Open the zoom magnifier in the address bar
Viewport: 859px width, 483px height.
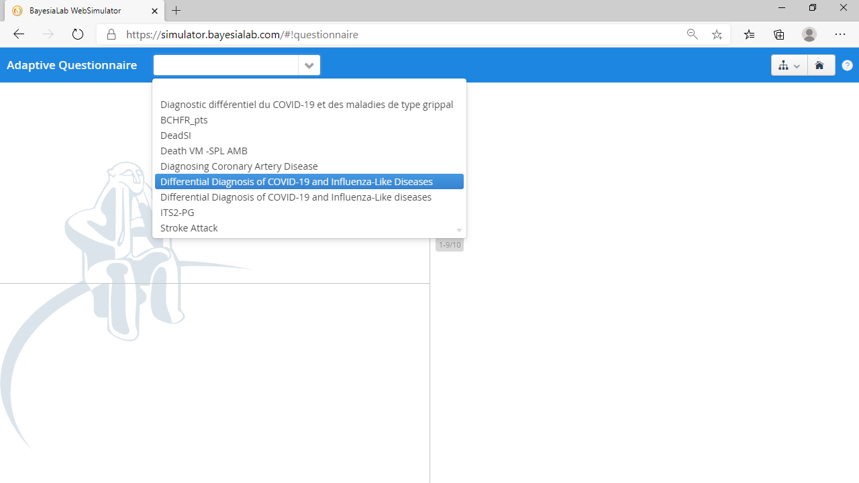(692, 34)
